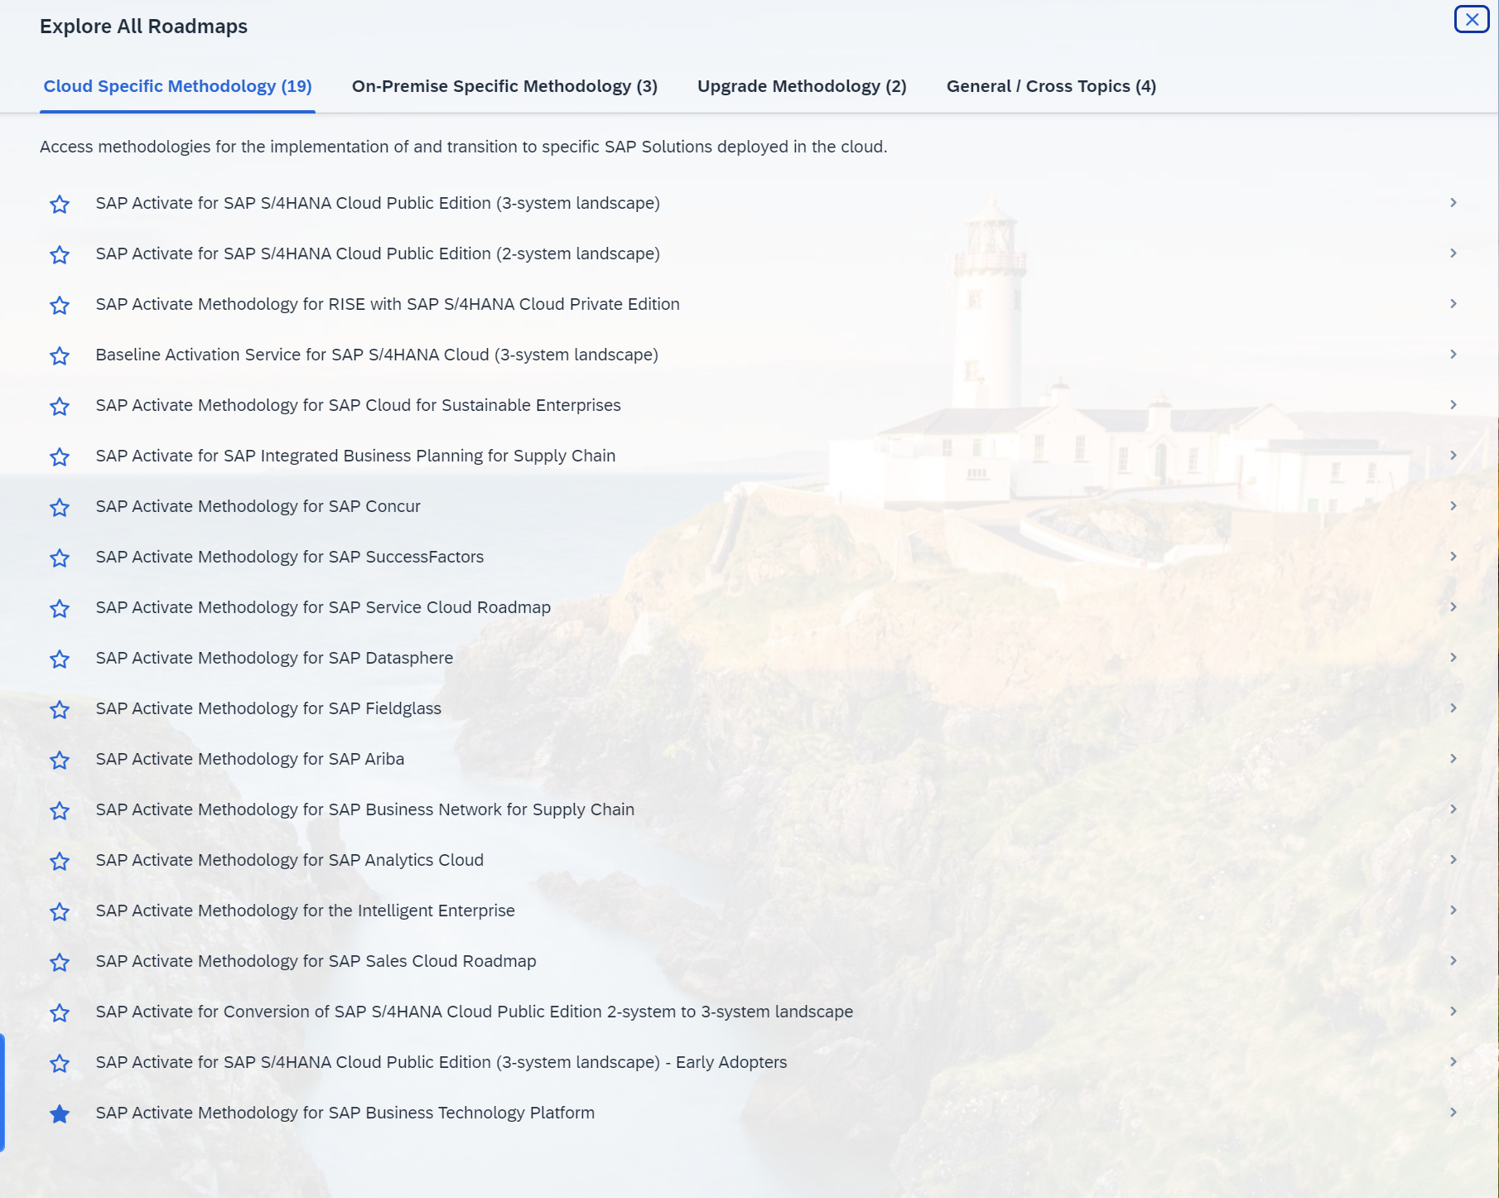Viewport: 1499px width, 1198px height.
Task: Star the Intelligent Enterprise methodology
Action: pyautogui.click(x=60, y=911)
